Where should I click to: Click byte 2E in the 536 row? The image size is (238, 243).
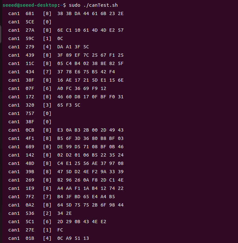click(69, 214)
